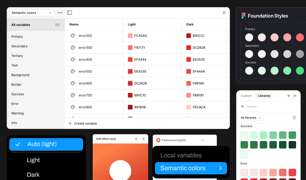Click the droplet icon in Edit effect style
The image size is (306, 180).
(x=136, y=139)
